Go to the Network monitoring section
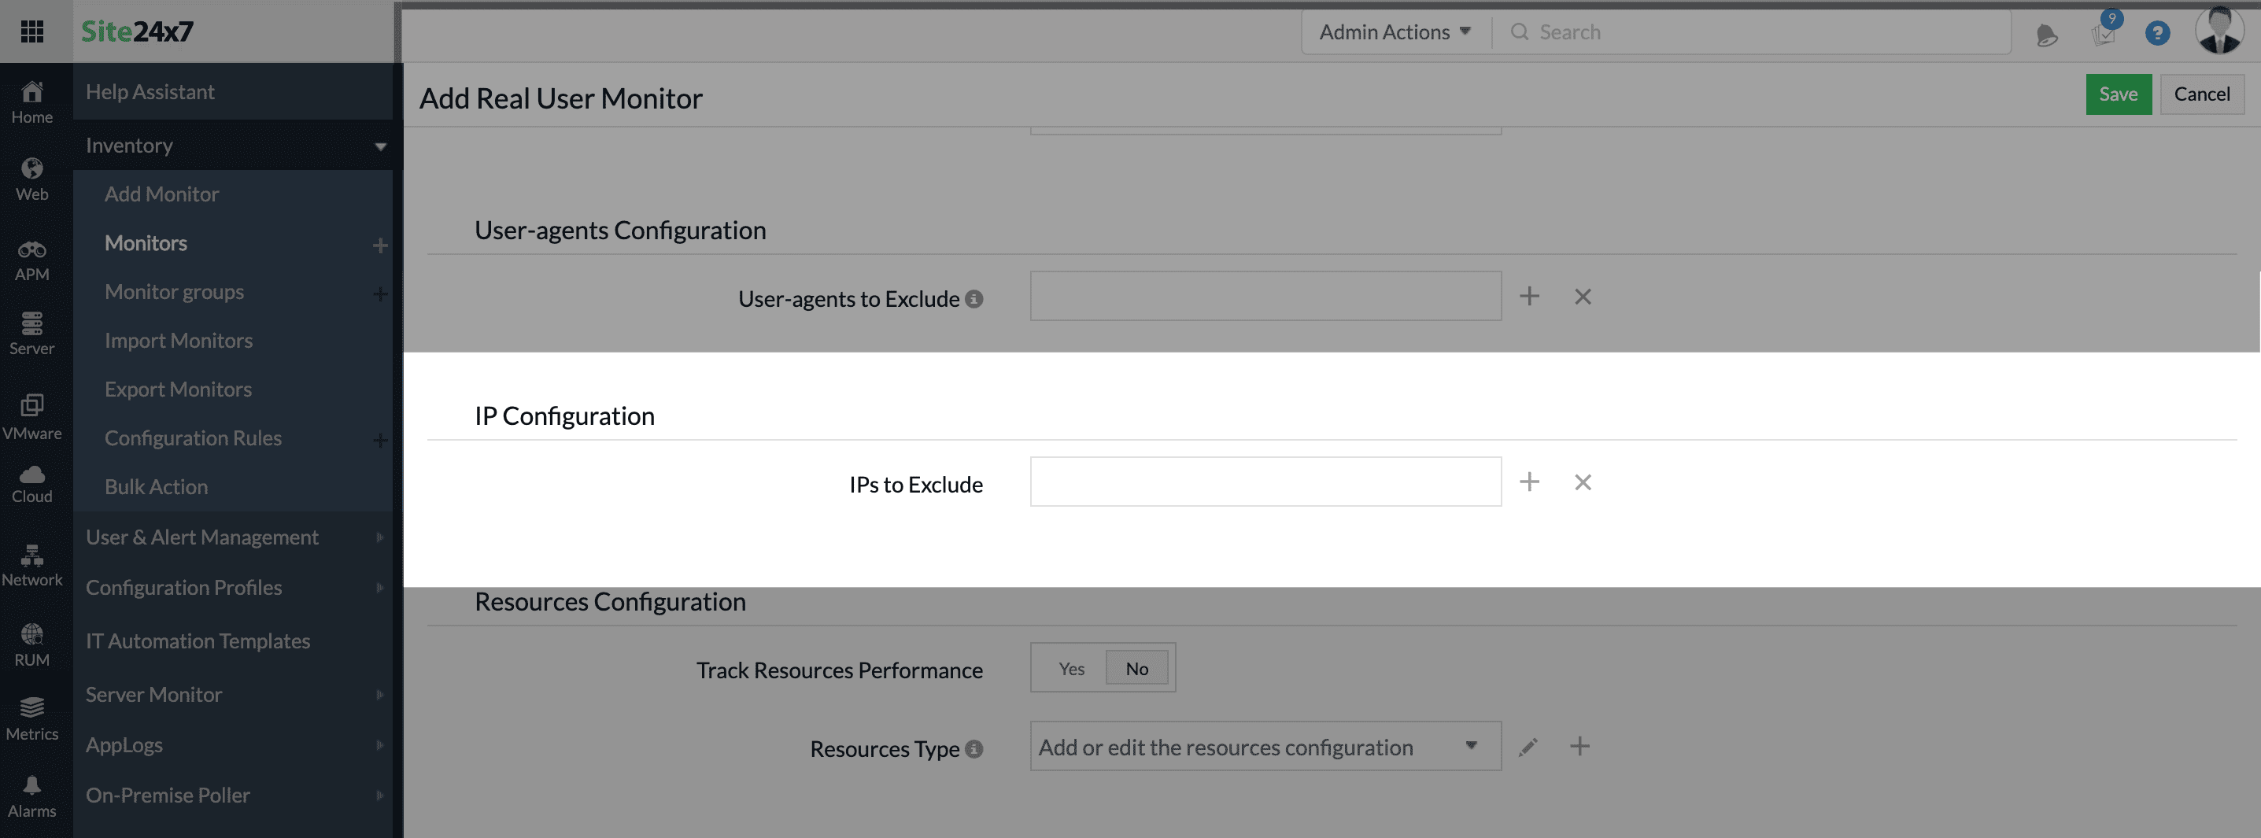The height and width of the screenshot is (838, 2261). [x=32, y=563]
